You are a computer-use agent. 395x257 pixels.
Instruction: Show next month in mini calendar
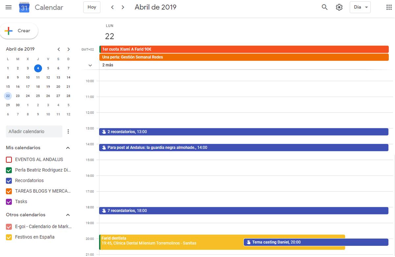click(68, 49)
